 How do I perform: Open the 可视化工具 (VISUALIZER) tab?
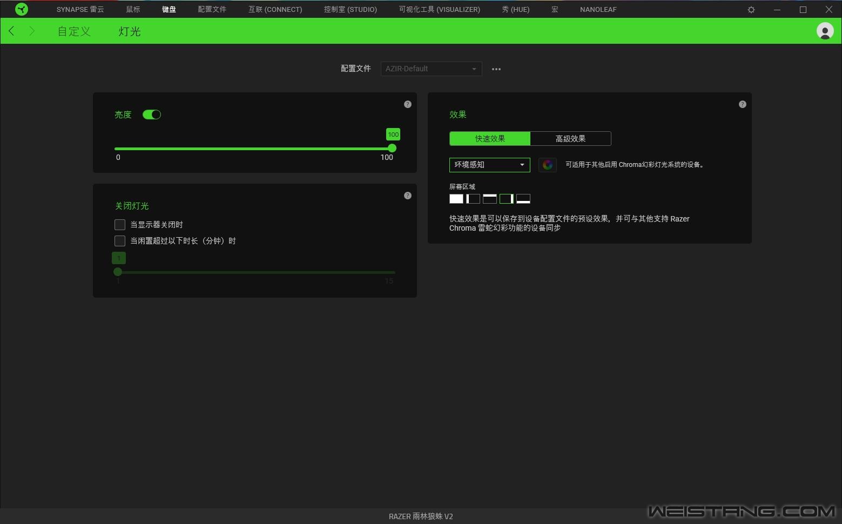coord(440,10)
